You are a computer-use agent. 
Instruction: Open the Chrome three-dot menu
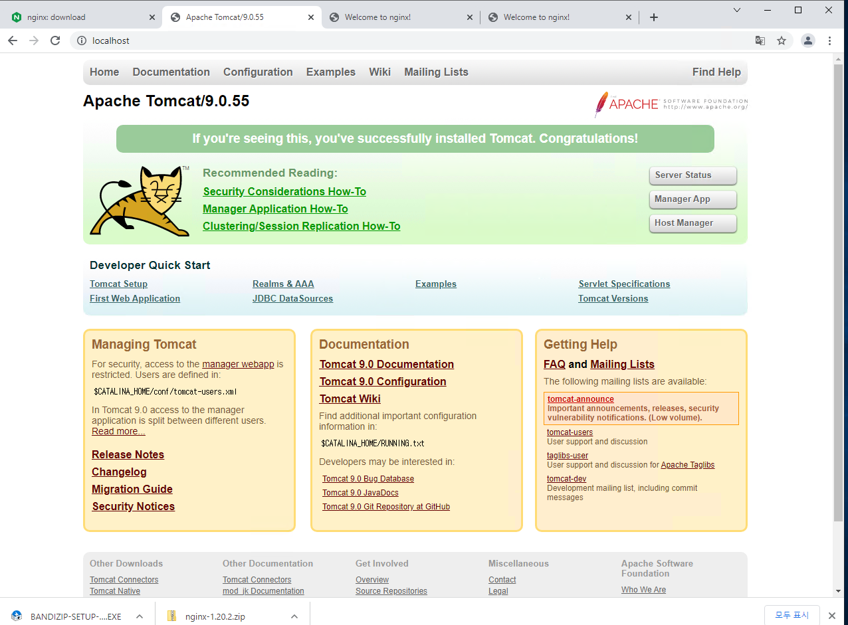[829, 41]
